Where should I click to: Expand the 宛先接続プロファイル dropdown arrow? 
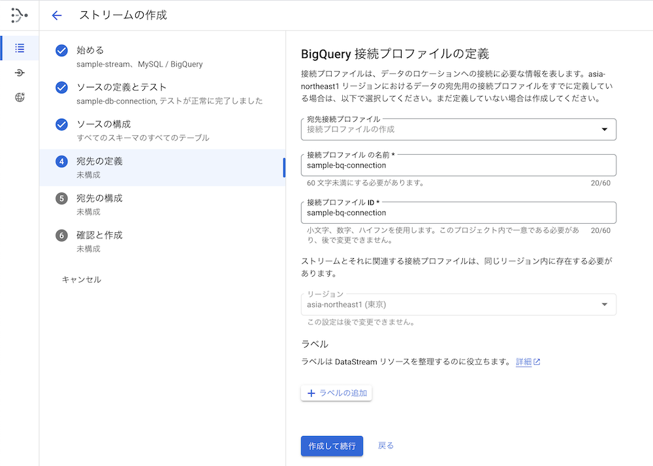[x=604, y=129]
